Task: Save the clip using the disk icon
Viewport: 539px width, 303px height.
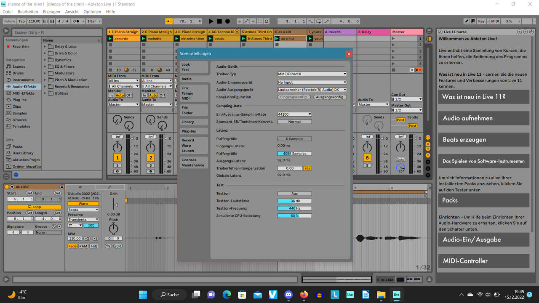Action: point(62,187)
